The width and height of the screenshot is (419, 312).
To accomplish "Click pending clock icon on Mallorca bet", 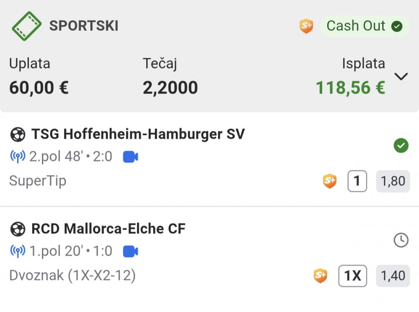I will pyautogui.click(x=401, y=240).
